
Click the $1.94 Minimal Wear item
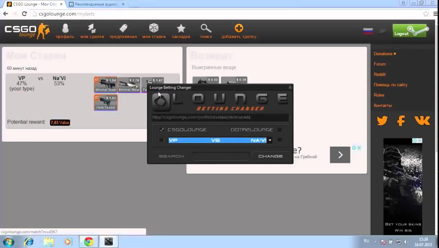point(106,85)
